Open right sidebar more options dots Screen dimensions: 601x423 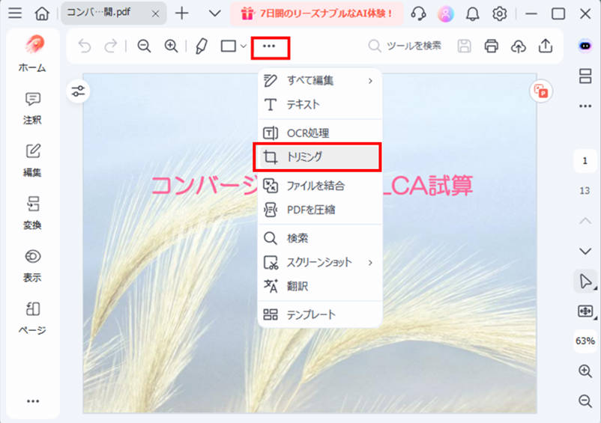coord(585,106)
